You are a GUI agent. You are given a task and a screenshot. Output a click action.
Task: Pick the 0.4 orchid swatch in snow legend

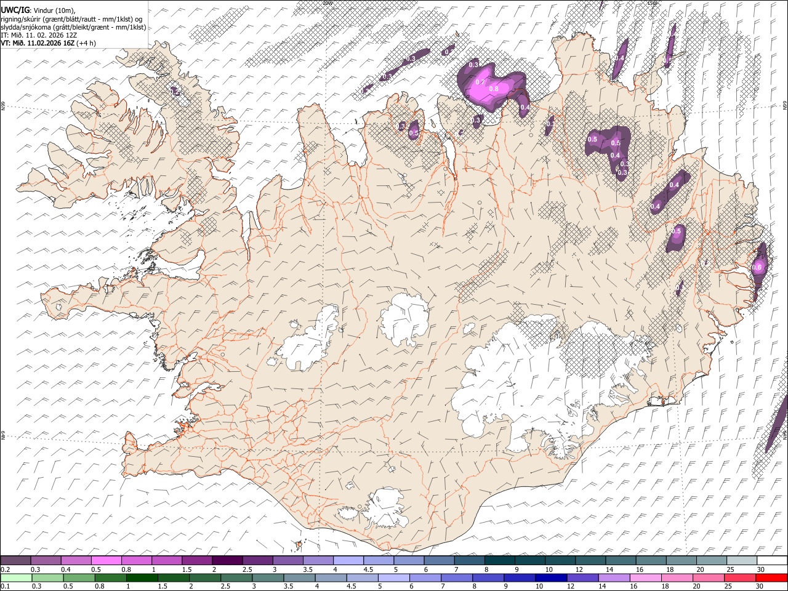pyautogui.click(x=76, y=561)
